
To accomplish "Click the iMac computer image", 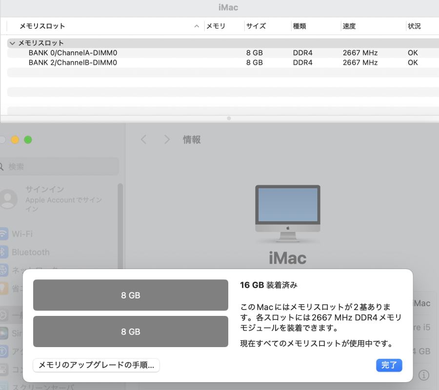I will point(287,214).
